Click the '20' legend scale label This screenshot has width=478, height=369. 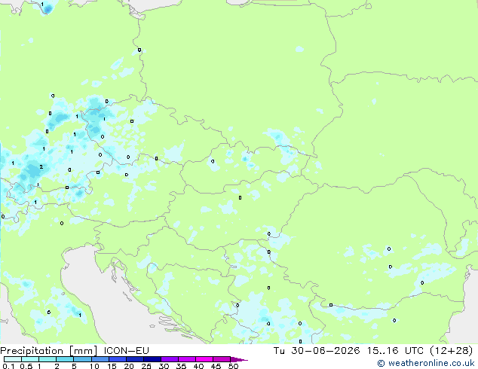pyautogui.click(x=129, y=366)
